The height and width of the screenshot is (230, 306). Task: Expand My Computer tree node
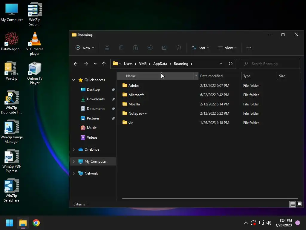tap(74, 161)
